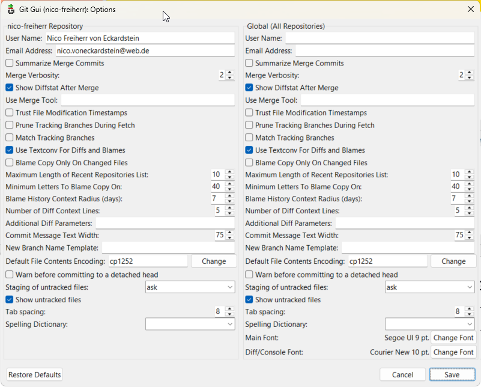Toggle global Show Diffstat After Merge
This screenshot has height=387, width=481.
tap(249, 88)
